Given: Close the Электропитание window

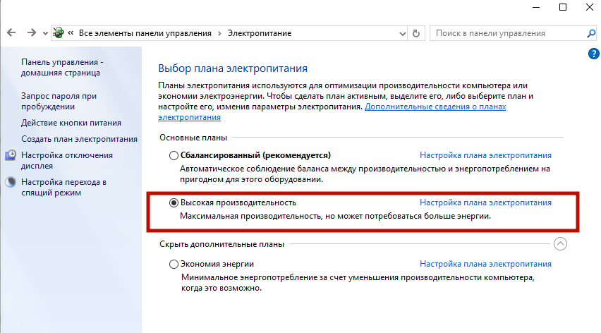Looking at the screenshot, I should [x=590, y=7].
